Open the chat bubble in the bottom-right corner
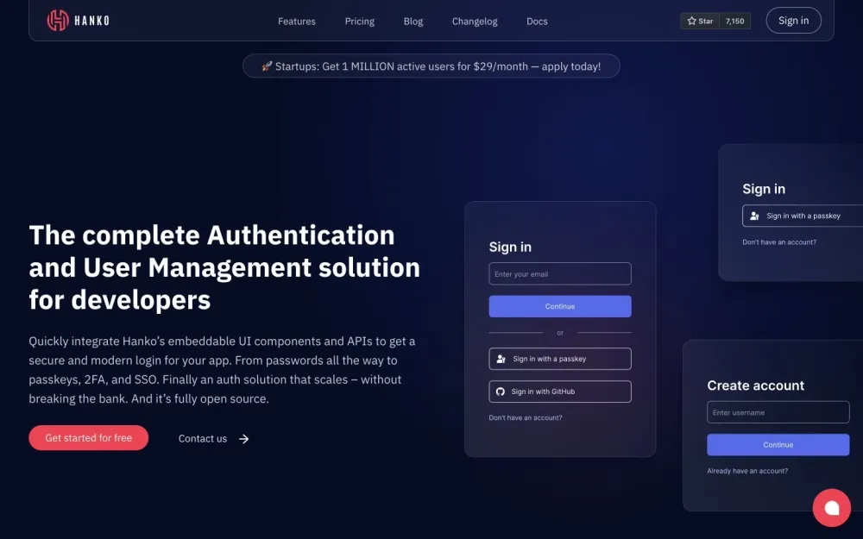Viewport: 863px width, 539px height. (x=831, y=508)
